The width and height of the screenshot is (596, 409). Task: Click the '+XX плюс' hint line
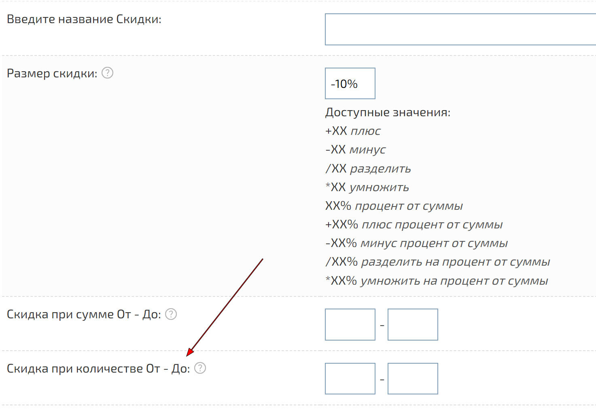pos(353,131)
